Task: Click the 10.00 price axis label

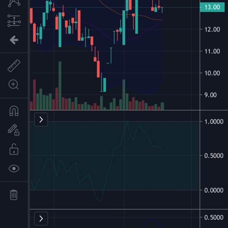Action: point(212,73)
